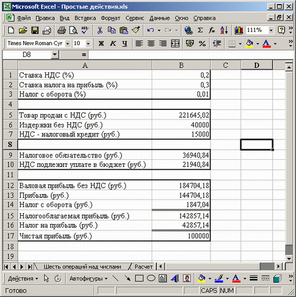Image resolution: width=296 pixels, height=297 pixels.
Task: Cut the selection with the scissors icon
Action: (x=100, y=30)
